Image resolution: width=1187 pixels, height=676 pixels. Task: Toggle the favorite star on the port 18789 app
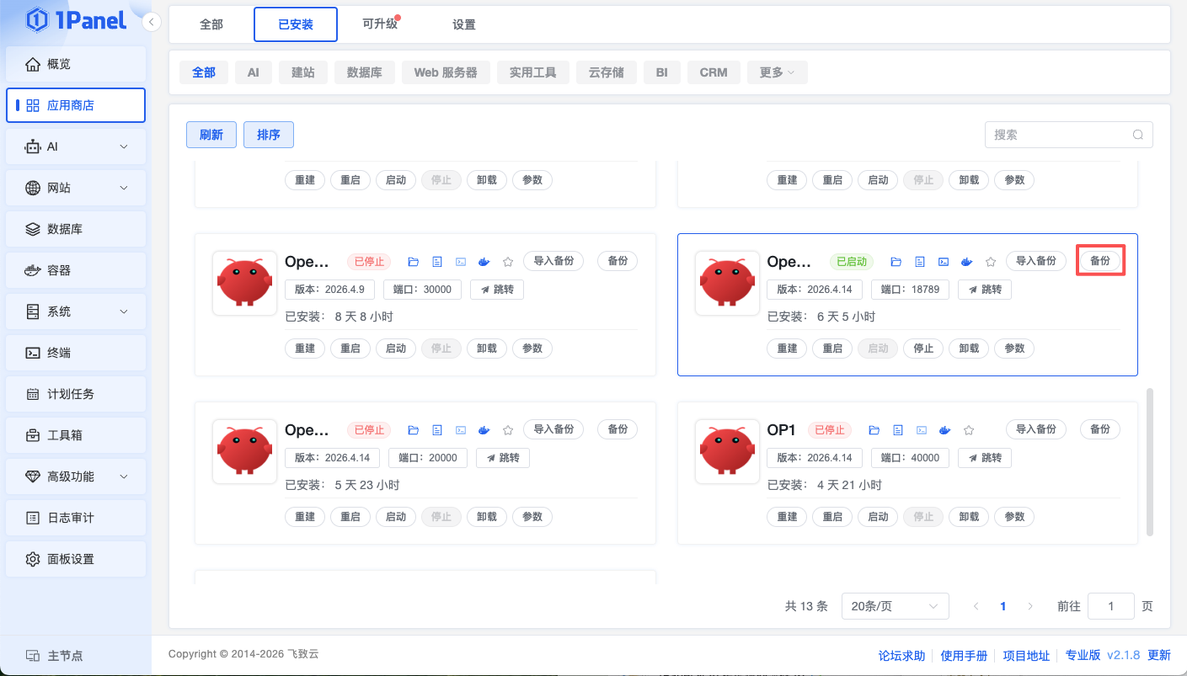click(x=991, y=262)
